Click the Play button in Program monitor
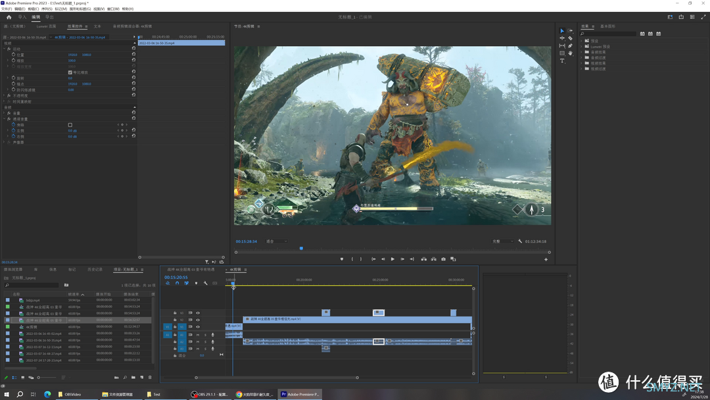This screenshot has width=710, height=400. tap(392, 259)
